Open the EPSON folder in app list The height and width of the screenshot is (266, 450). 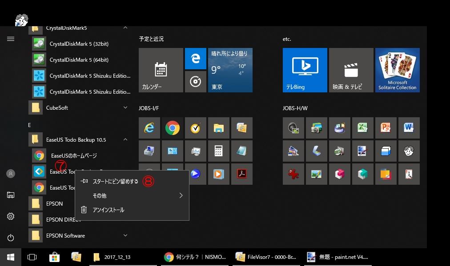(52, 203)
